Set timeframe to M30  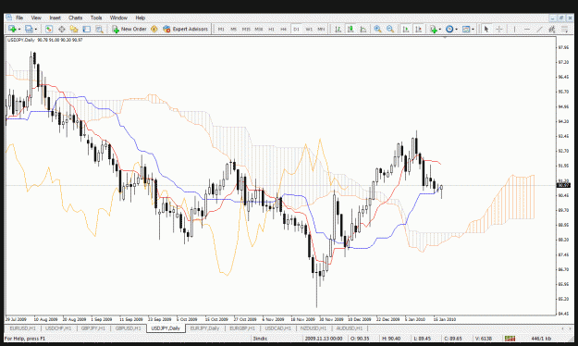click(x=259, y=29)
